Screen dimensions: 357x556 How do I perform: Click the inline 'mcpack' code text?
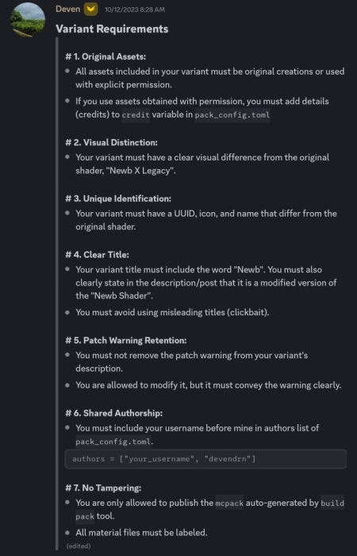[x=229, y=503]
